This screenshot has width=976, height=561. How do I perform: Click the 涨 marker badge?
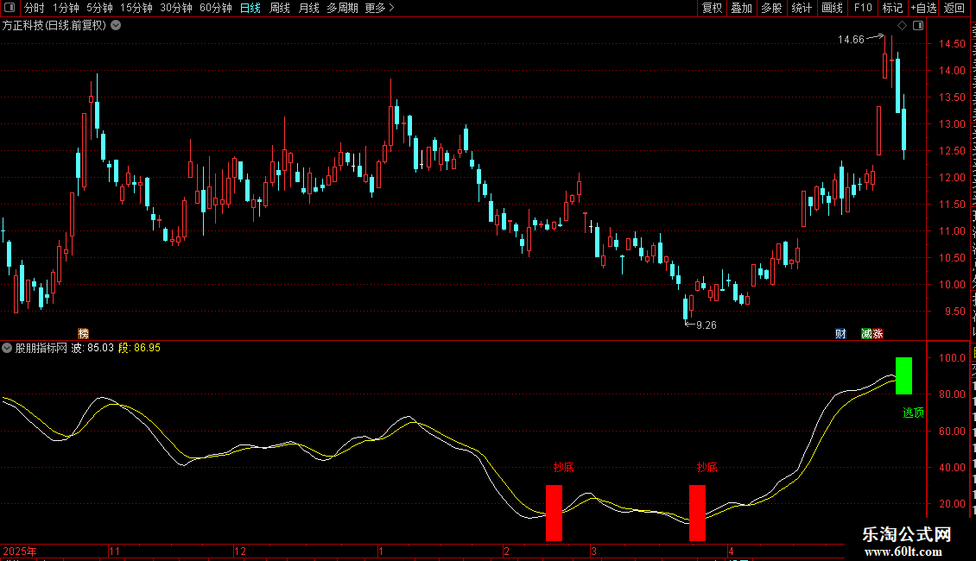click(x=878, y=334)
